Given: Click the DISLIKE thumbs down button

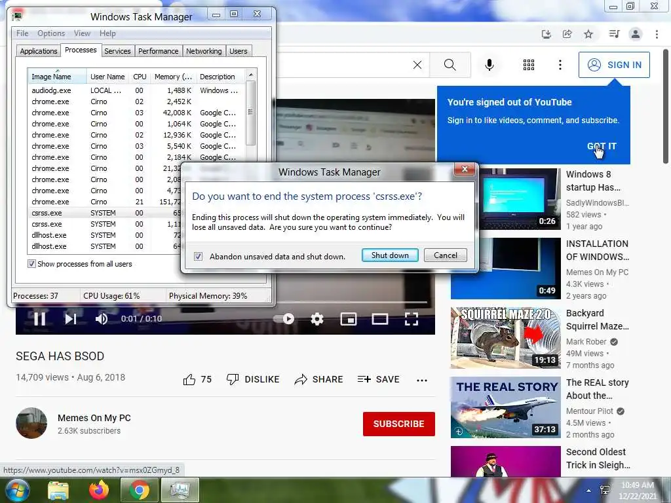Looking at the screenshot, I should pos(253,379).
